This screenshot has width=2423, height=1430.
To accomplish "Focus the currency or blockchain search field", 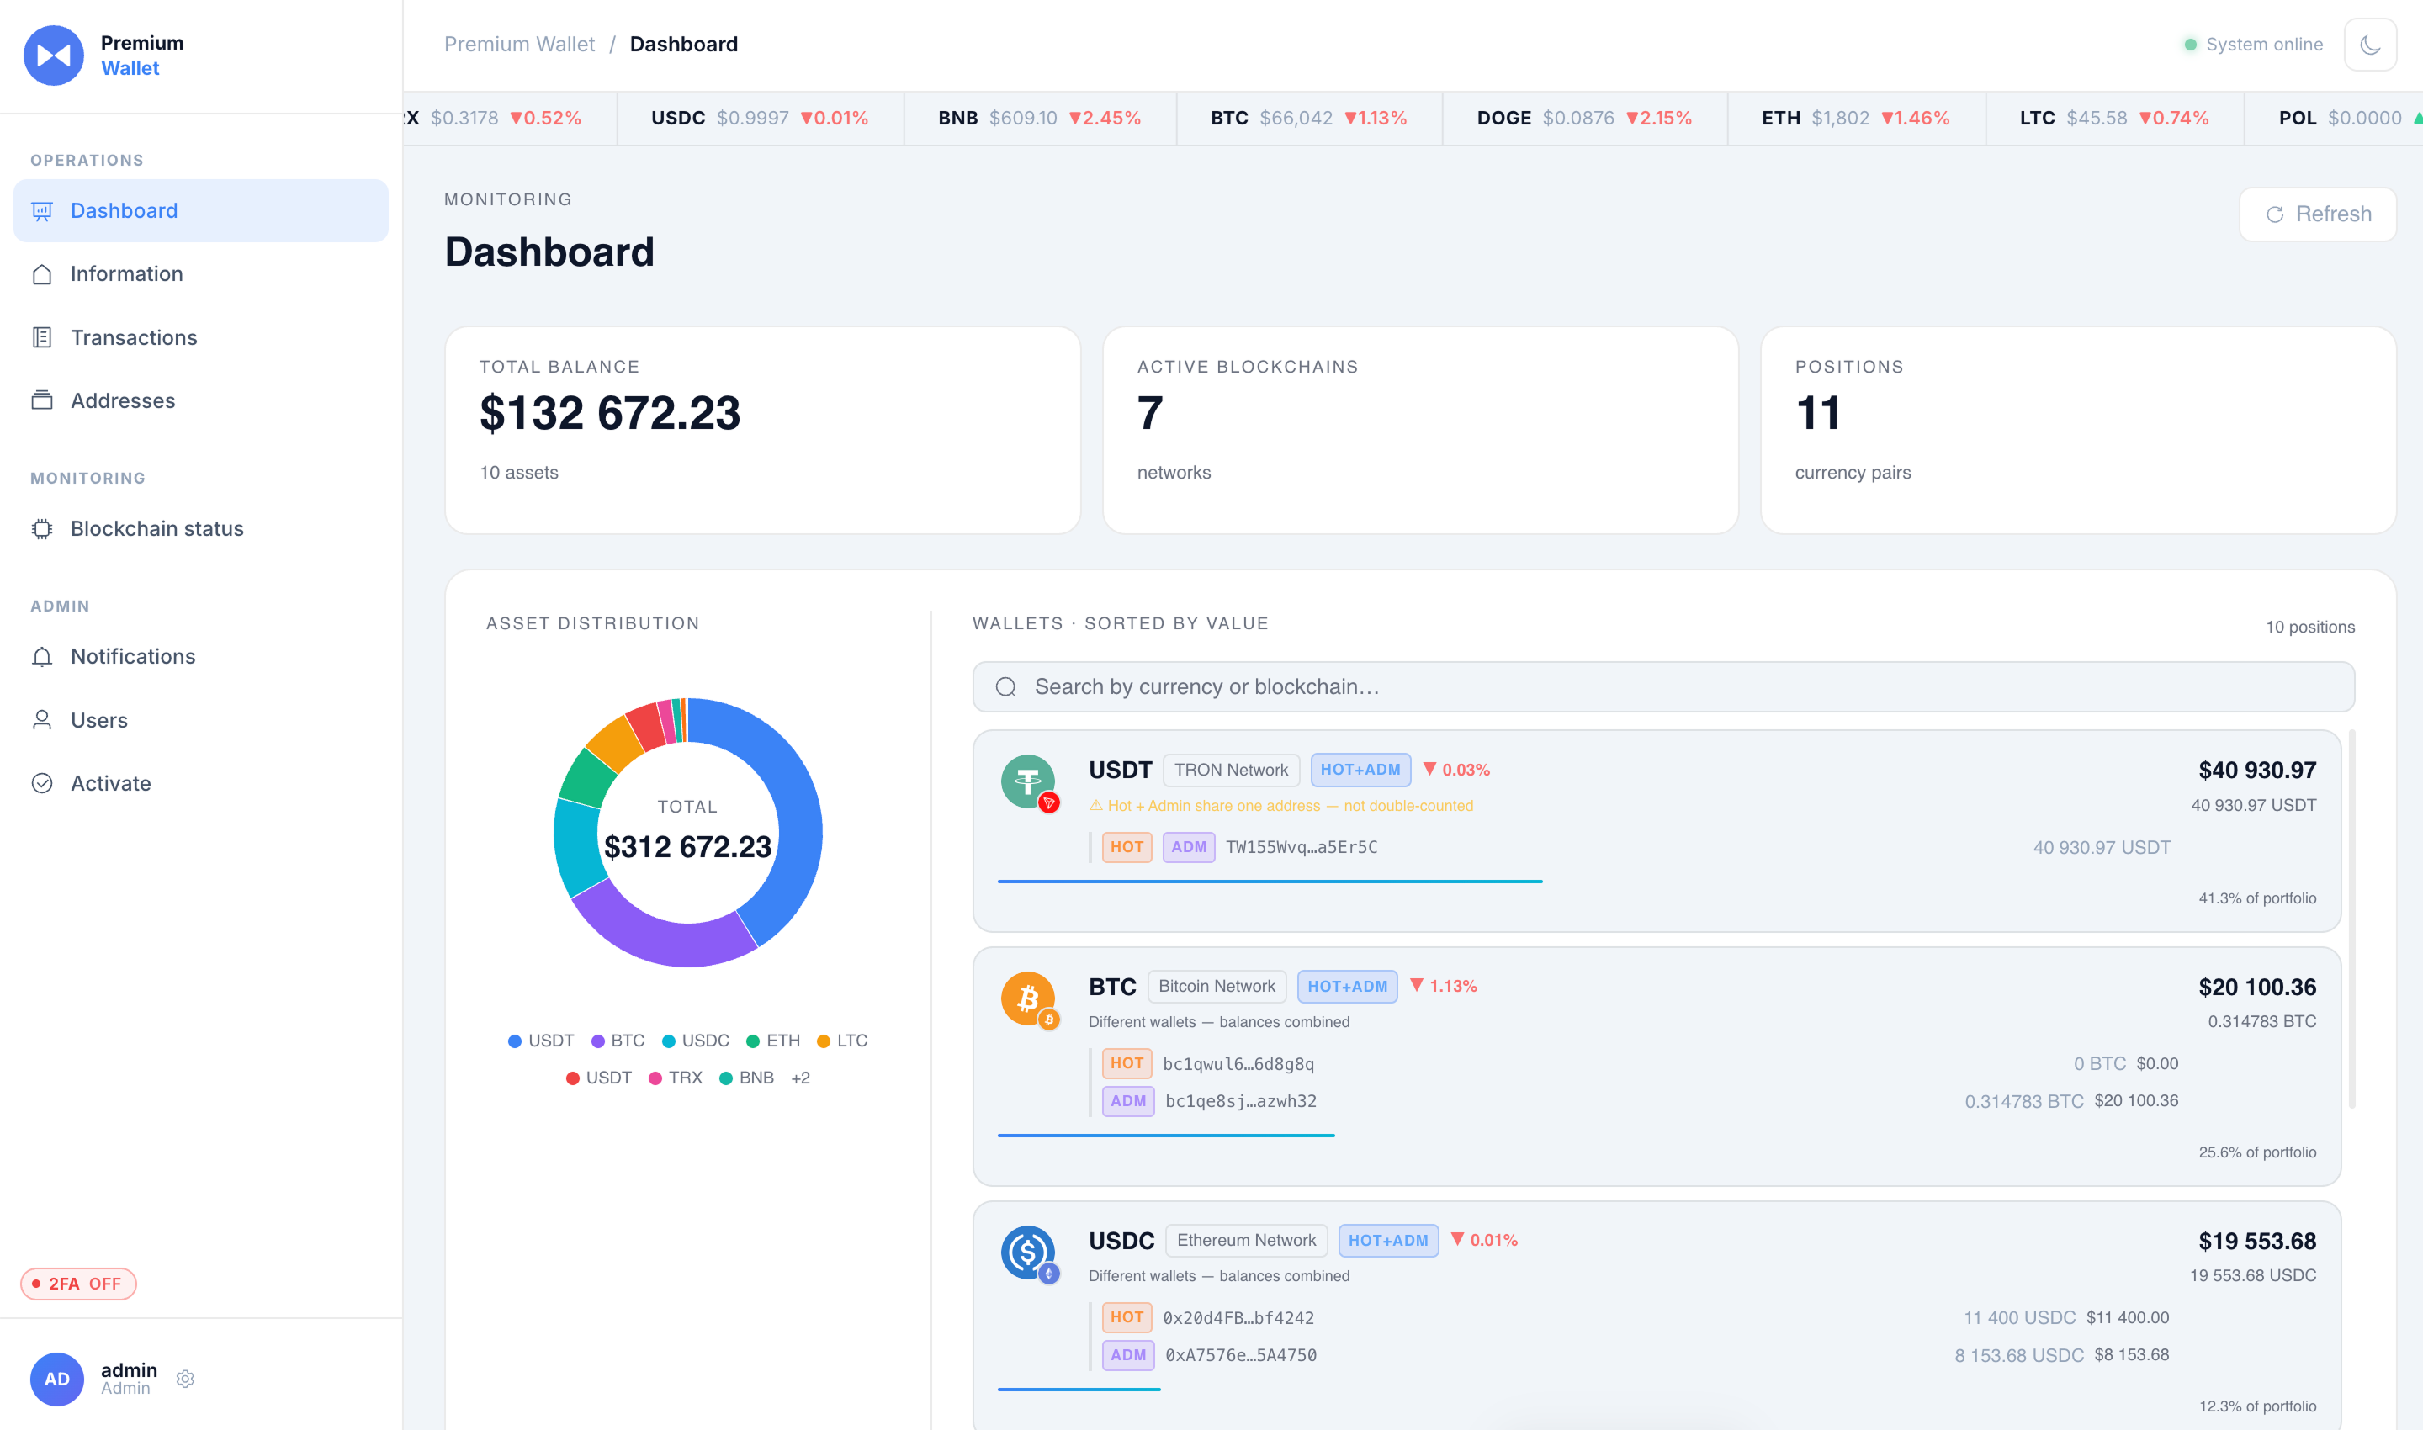I will [1663, 686].
